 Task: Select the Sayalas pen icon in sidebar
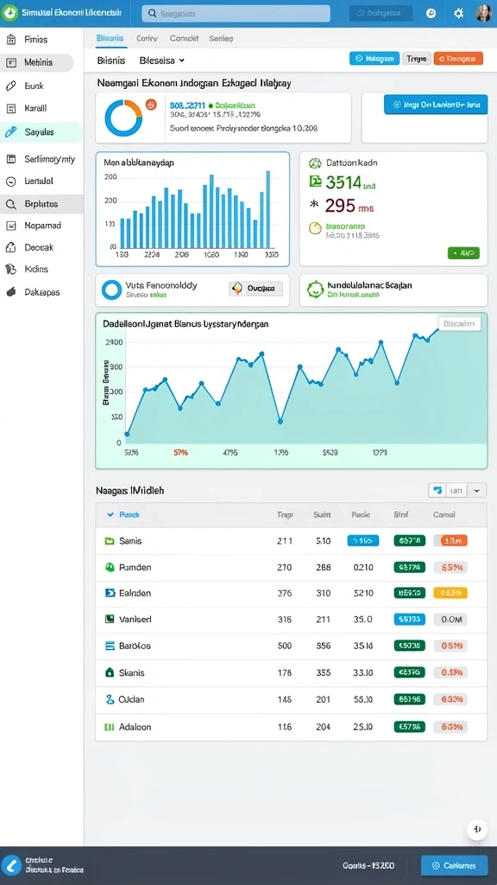[x=10, y=132]
